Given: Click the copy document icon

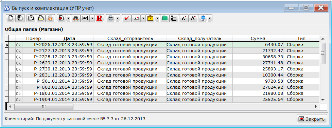Looking at the screenshot, I should [31, 18].
